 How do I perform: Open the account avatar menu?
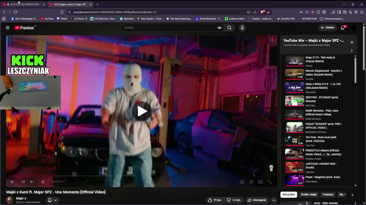point(354,28)
